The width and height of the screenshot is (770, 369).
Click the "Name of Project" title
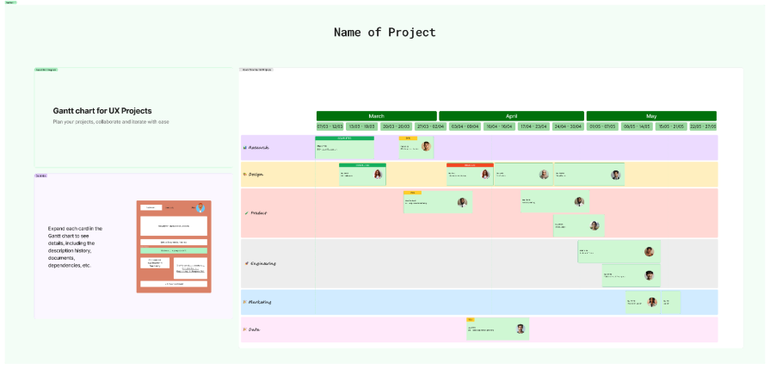[x=385, y=32]
